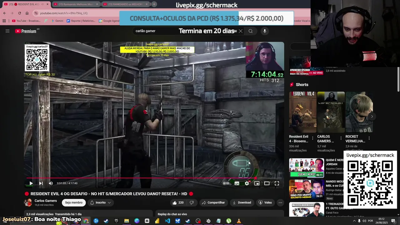This screenshot has height=225, width=400.
Task: Open the AO VIVO live video thumbnail
Action: pyautogui.click(x=307, y=66)
